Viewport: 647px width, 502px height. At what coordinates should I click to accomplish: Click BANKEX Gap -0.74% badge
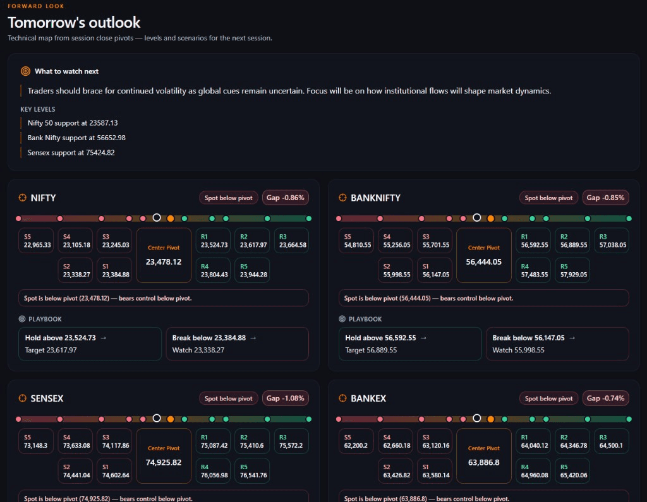pos(605,398)
